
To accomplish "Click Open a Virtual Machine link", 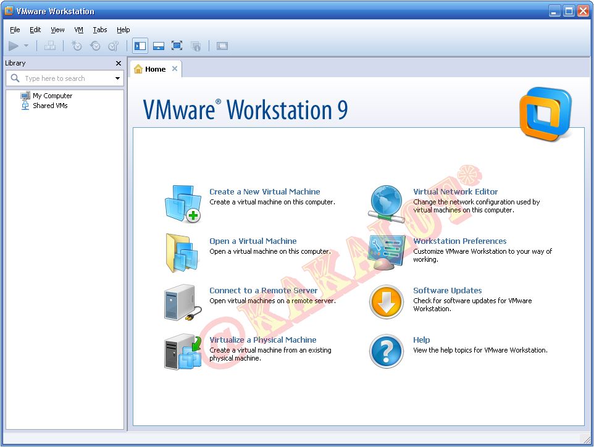I will (253, 241).
